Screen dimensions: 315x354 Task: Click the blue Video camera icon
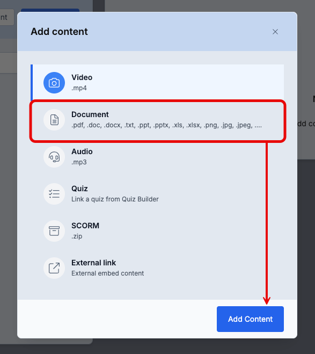coord(54,83)
